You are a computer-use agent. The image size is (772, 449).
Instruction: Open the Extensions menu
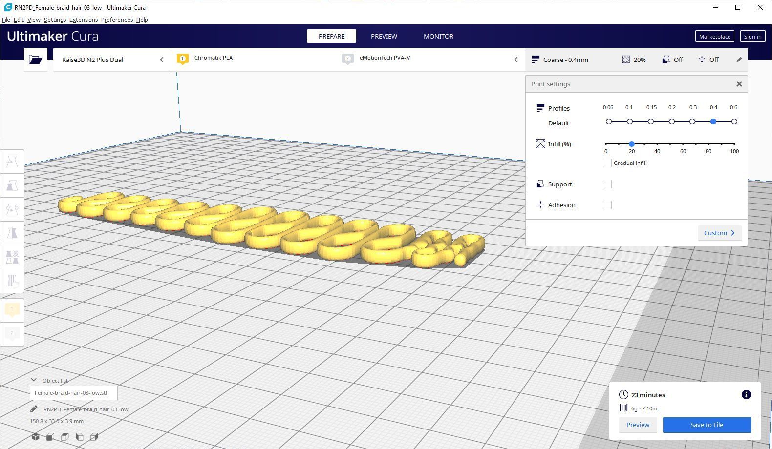pyautogui.click(x=83, y=20)
